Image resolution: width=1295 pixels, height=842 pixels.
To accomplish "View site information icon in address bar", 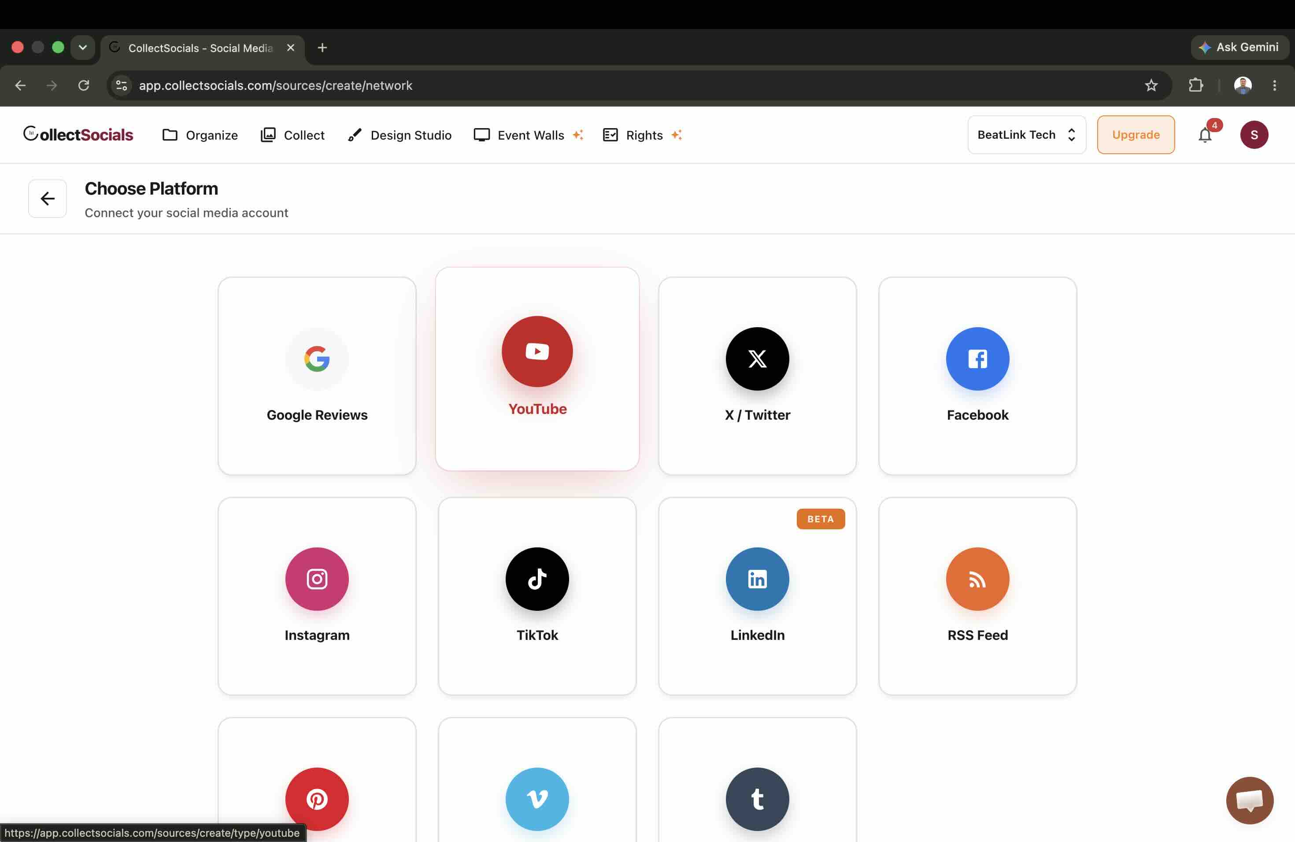I will [x=122, y=85].
